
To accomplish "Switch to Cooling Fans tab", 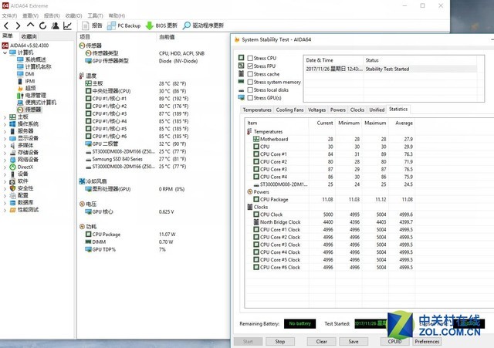I will click(x=289, y=110).
